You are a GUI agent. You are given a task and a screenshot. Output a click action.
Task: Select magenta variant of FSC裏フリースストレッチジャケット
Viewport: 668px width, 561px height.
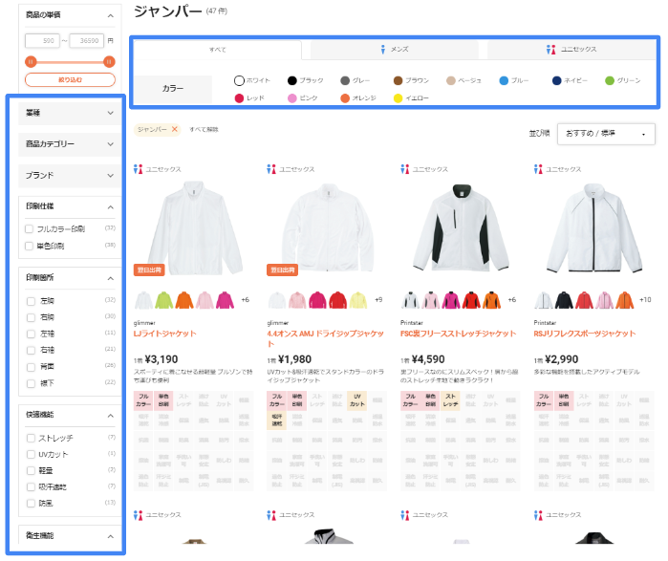(451, 300)
